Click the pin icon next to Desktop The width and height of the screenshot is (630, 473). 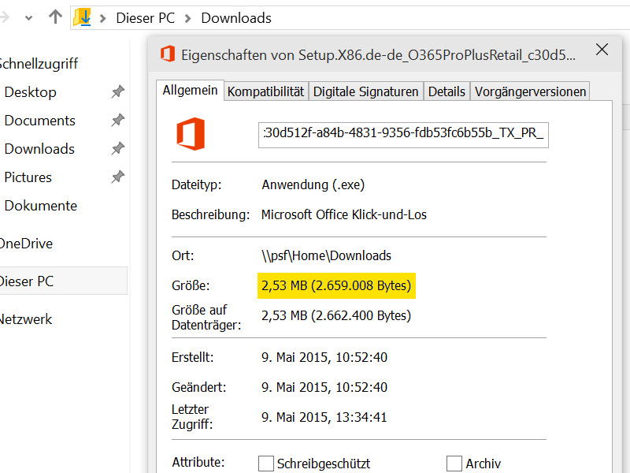tap(117, 91)
